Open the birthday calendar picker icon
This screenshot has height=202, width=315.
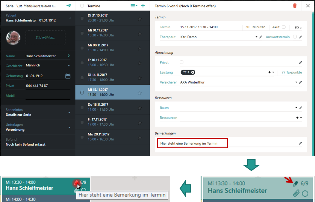click(68, 76)
